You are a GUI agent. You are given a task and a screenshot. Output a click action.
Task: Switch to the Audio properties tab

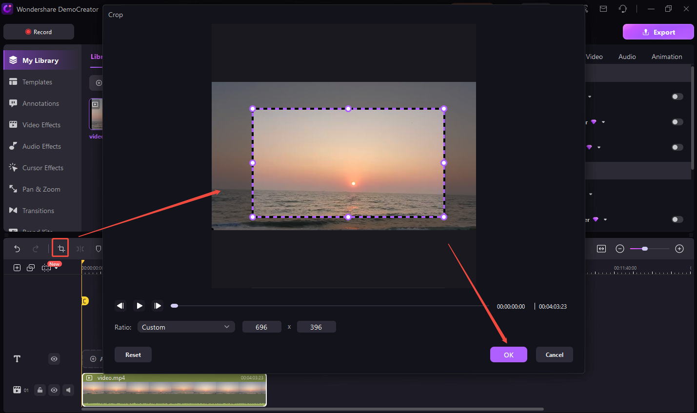coord(627,57)
